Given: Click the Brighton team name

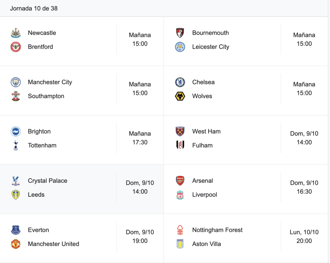Looking at the screenshot, I should 39,131.
